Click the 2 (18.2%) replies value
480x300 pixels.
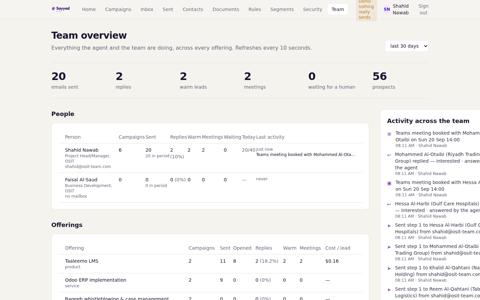267,261
